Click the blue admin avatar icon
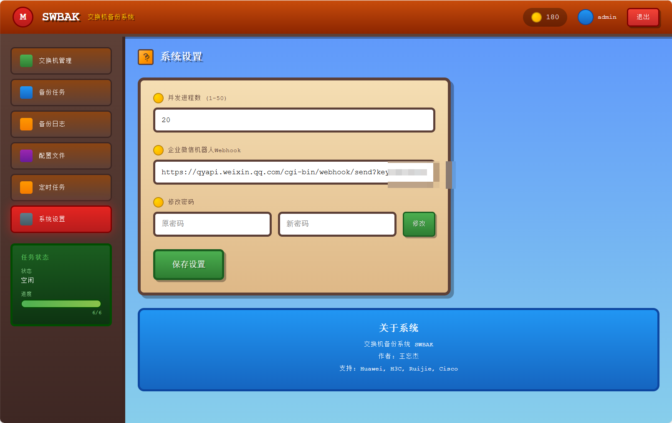Screen dimensions: 672x423 [585, 17]
